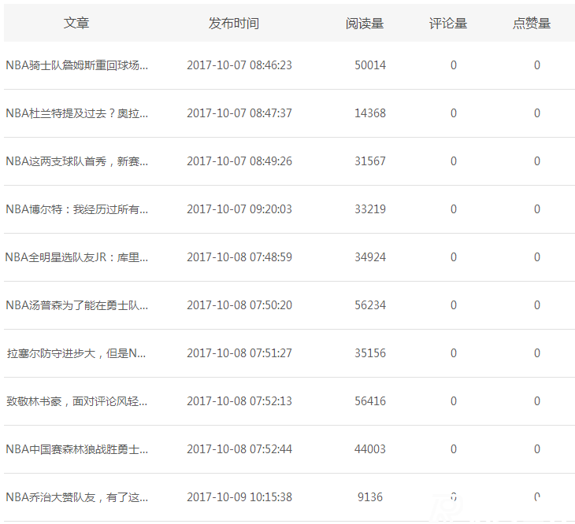Click the read count 50014
Image resolution: width=575 pixels, height=524 pixels.
370,65
